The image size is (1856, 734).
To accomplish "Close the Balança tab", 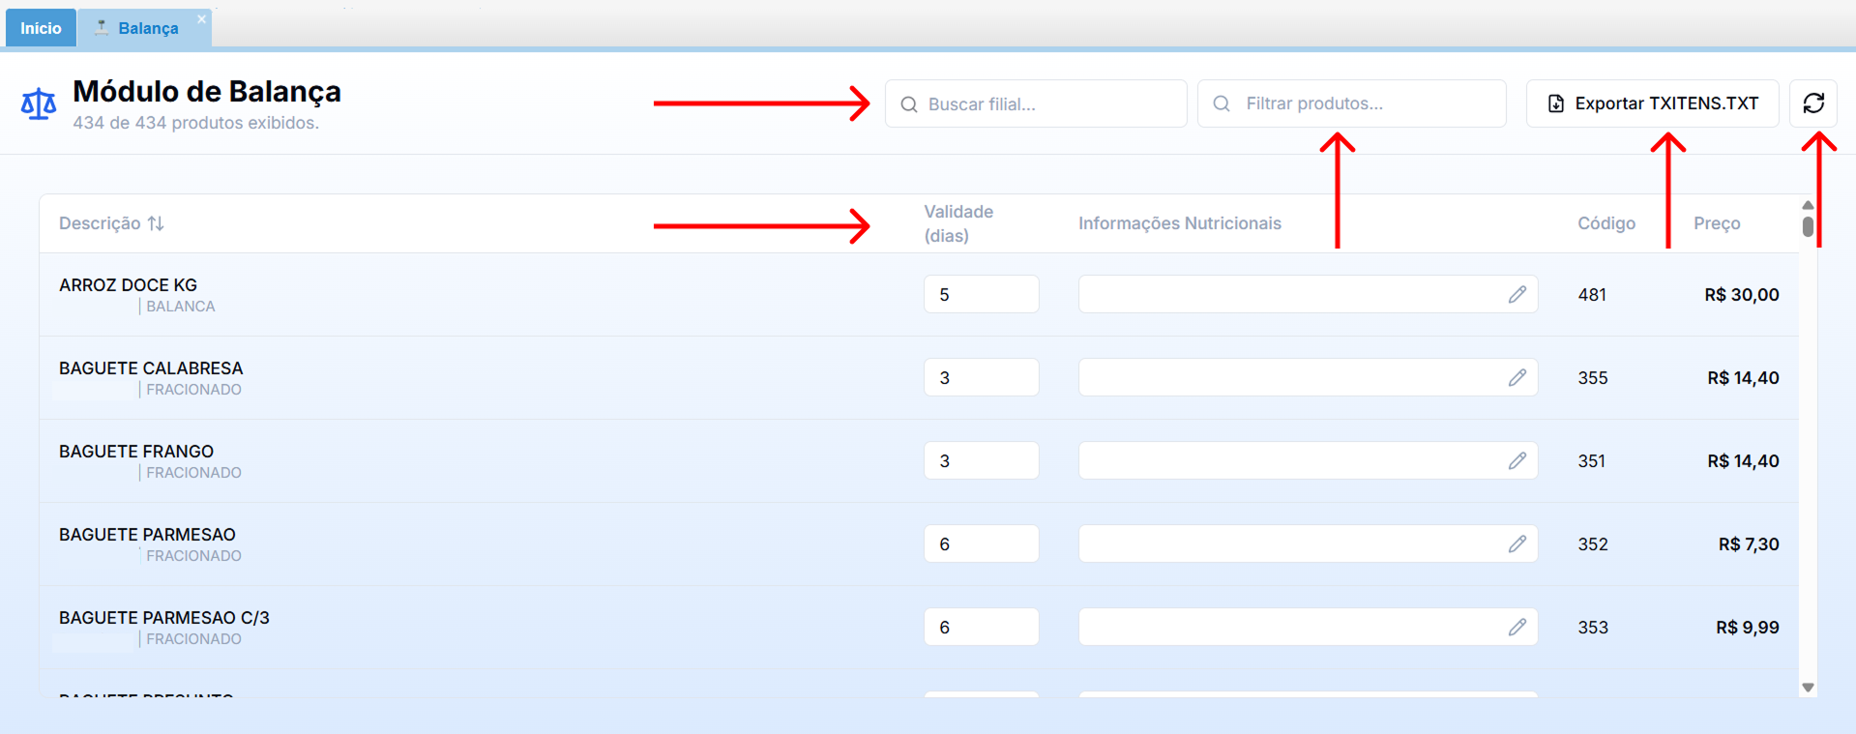I will [x=201, y=19].
